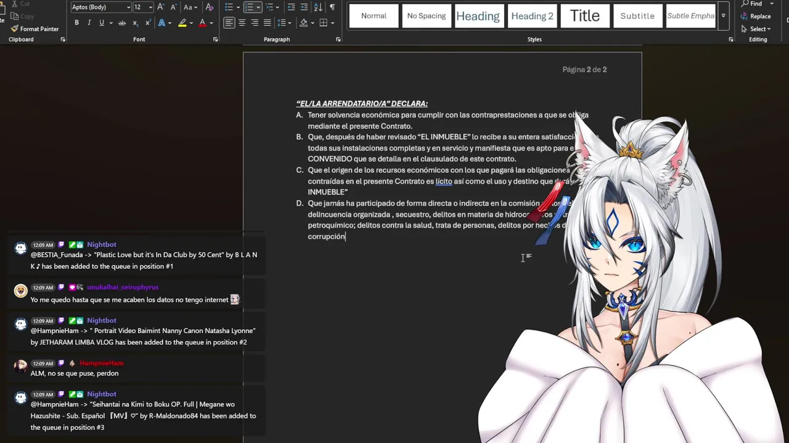The image size is (789, 443).
Task: Open Select dropdown in Editing
Action: 756,29
